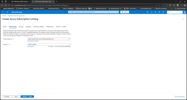Image resolution: width=187 pixels, height=100 pixels.
Task: Open the portal settings gear icon
Action: tap(155, 12)
